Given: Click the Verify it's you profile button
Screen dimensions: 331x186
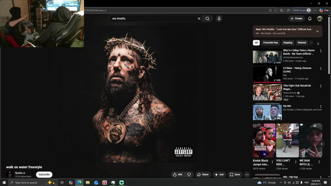Looking at the screenshot, I should point(302,10).
